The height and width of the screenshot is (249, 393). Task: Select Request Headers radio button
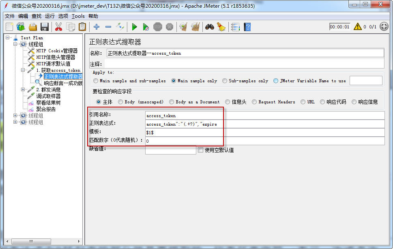(x=254, y=102)
